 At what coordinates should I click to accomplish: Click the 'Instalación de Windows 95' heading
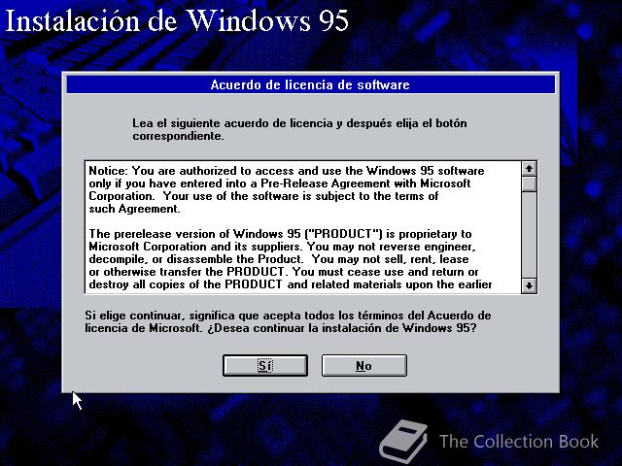(x=177, y=20)
